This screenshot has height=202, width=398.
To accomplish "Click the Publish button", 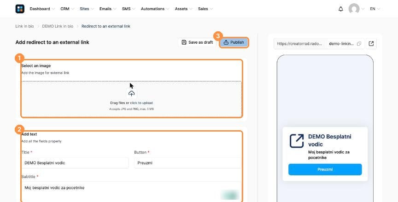I will 234,42.
